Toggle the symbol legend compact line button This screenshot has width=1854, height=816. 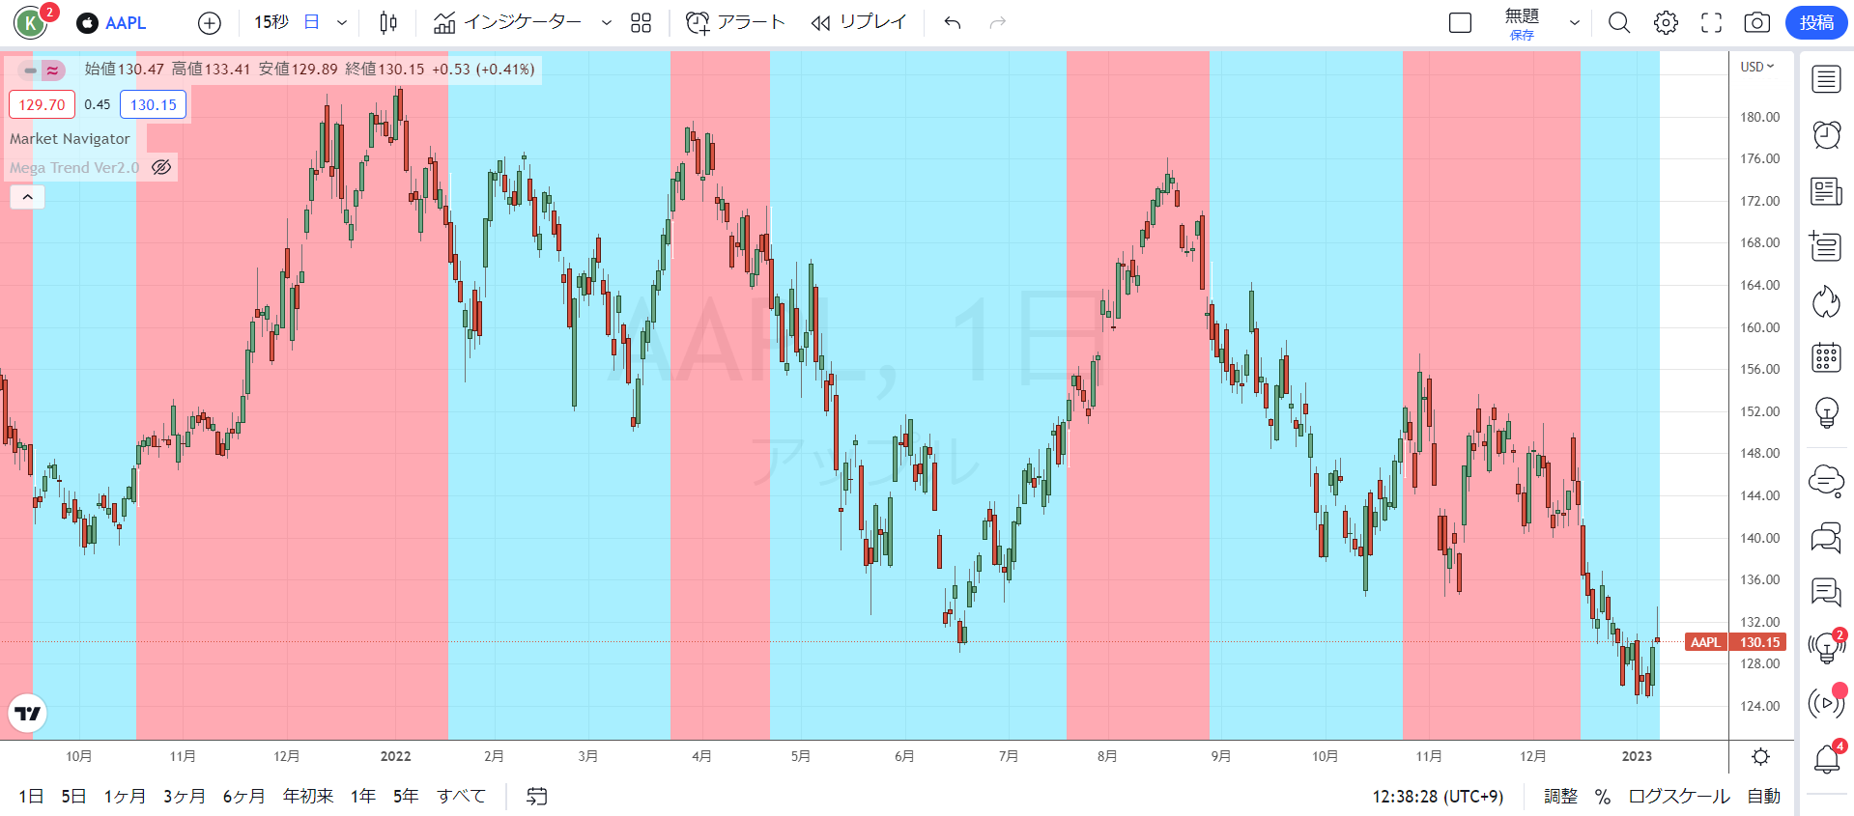(x=30, y=70)
